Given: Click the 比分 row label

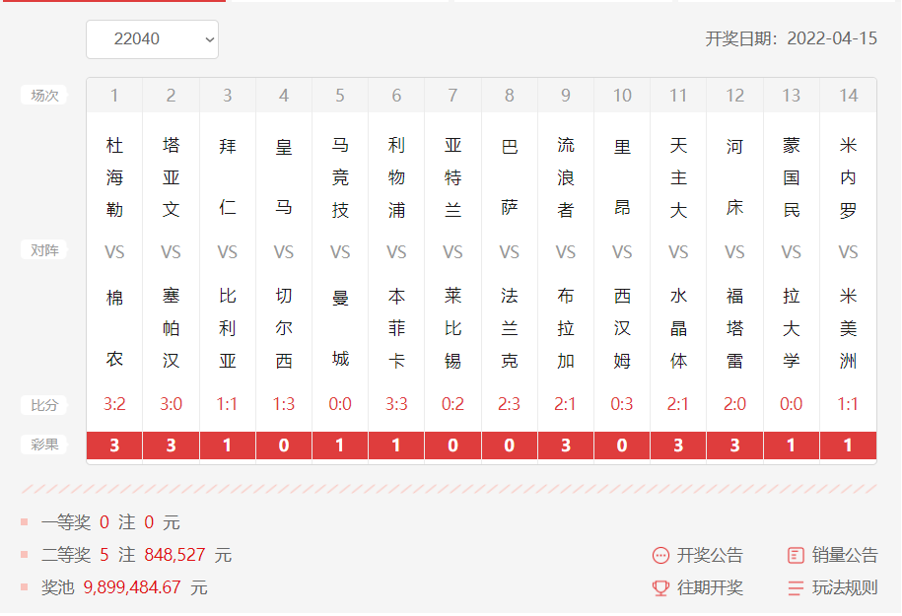Looking at the screenshot, I should tap(44, 405).
